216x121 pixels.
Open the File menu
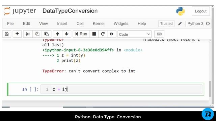[10, 24]
